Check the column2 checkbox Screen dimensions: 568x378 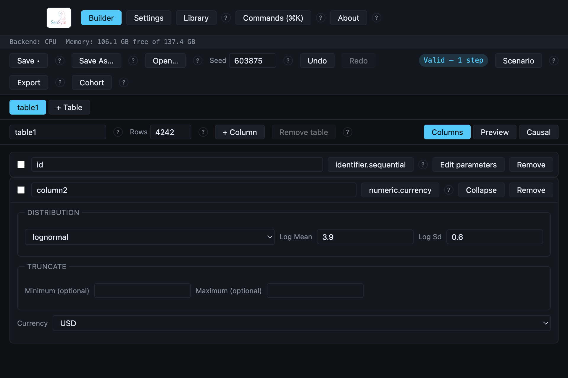(21, 190)
